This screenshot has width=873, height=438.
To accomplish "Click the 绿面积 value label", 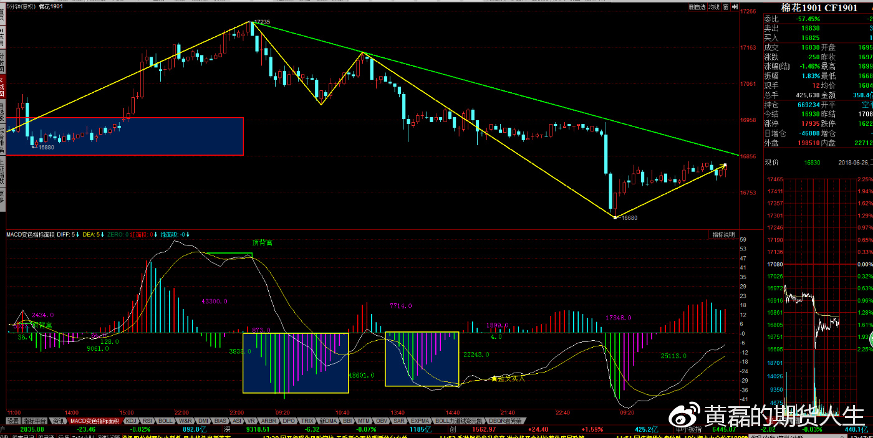I will (x=176, y=235).
